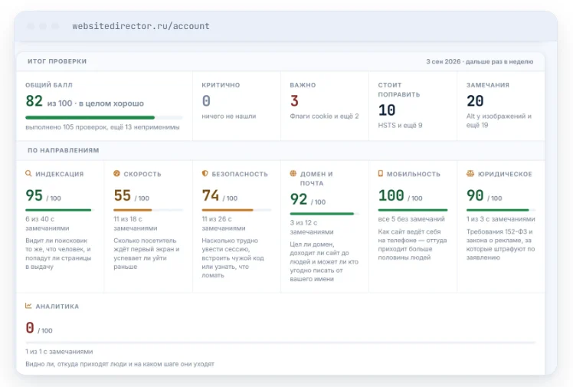Click the Аналитика score 0

point(30,328)
